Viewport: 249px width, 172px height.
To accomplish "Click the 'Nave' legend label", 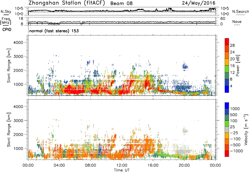I will pyautogui.click(x=237, y=21).
